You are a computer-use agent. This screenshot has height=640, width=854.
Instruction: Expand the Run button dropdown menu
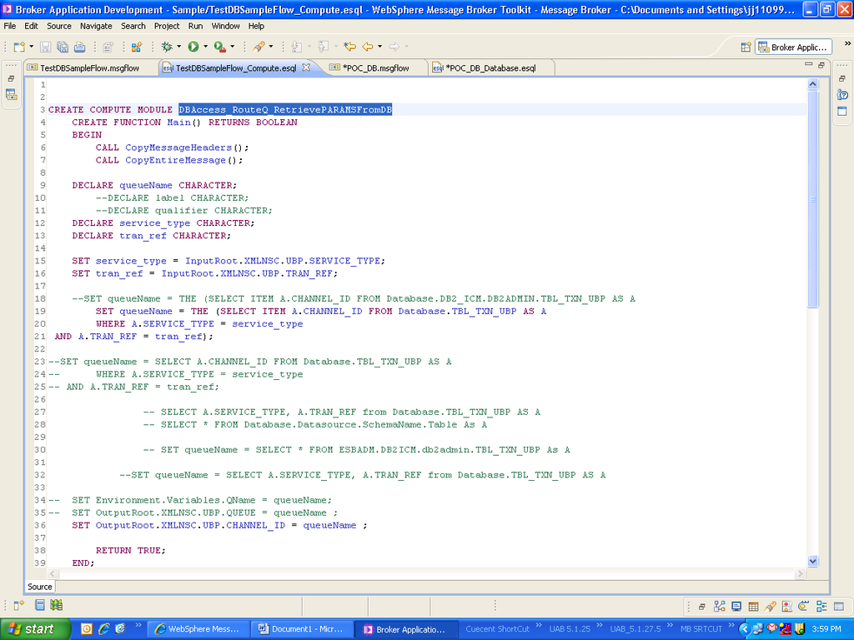205,47
